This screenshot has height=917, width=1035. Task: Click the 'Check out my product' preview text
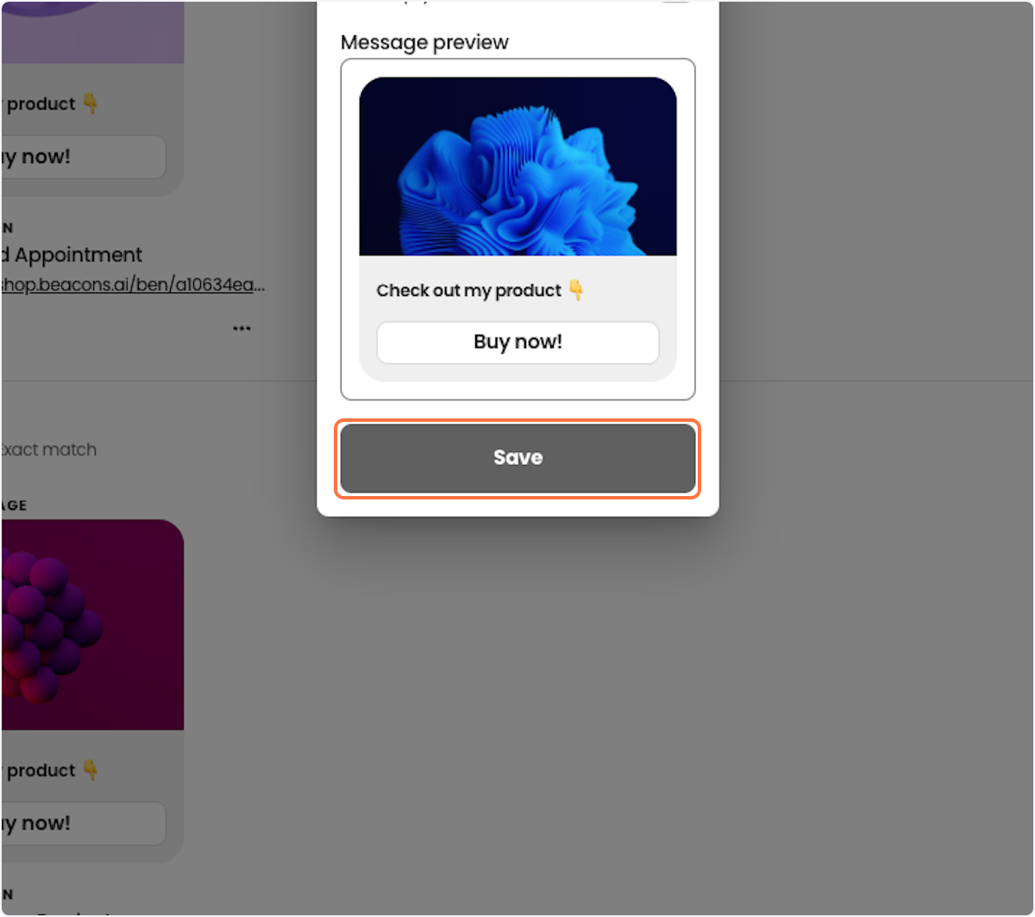coord(468,291)
